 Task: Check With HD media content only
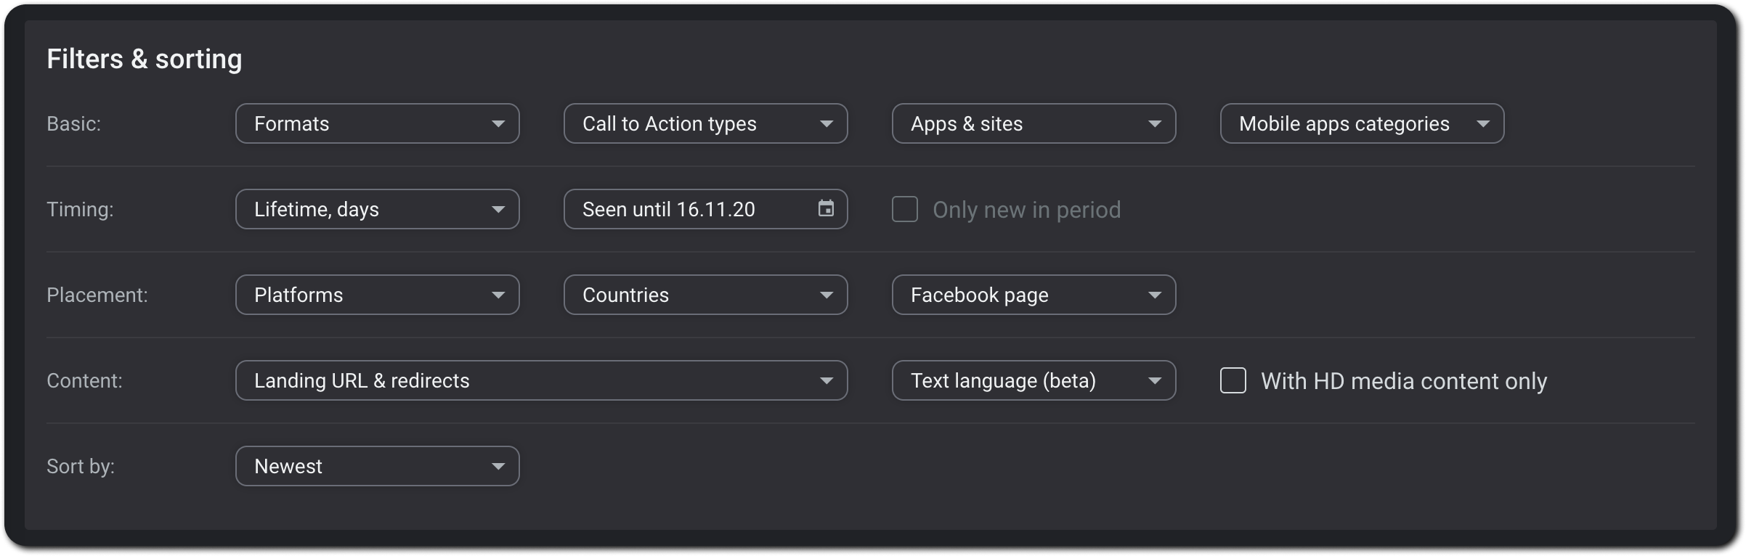[1233, 381]
